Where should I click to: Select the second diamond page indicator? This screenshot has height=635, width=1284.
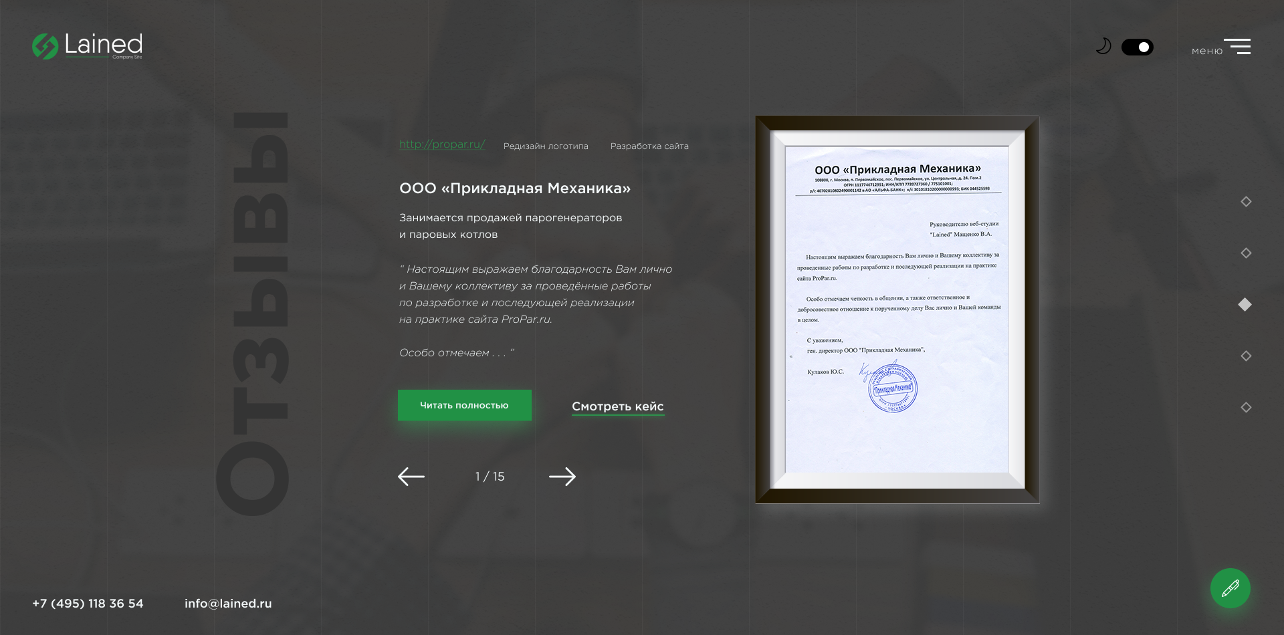pos(1246,253)
